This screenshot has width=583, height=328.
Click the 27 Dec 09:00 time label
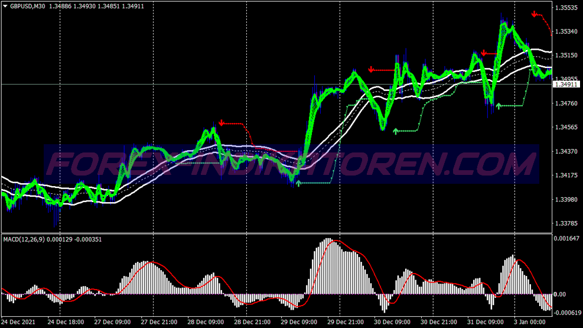112,322
